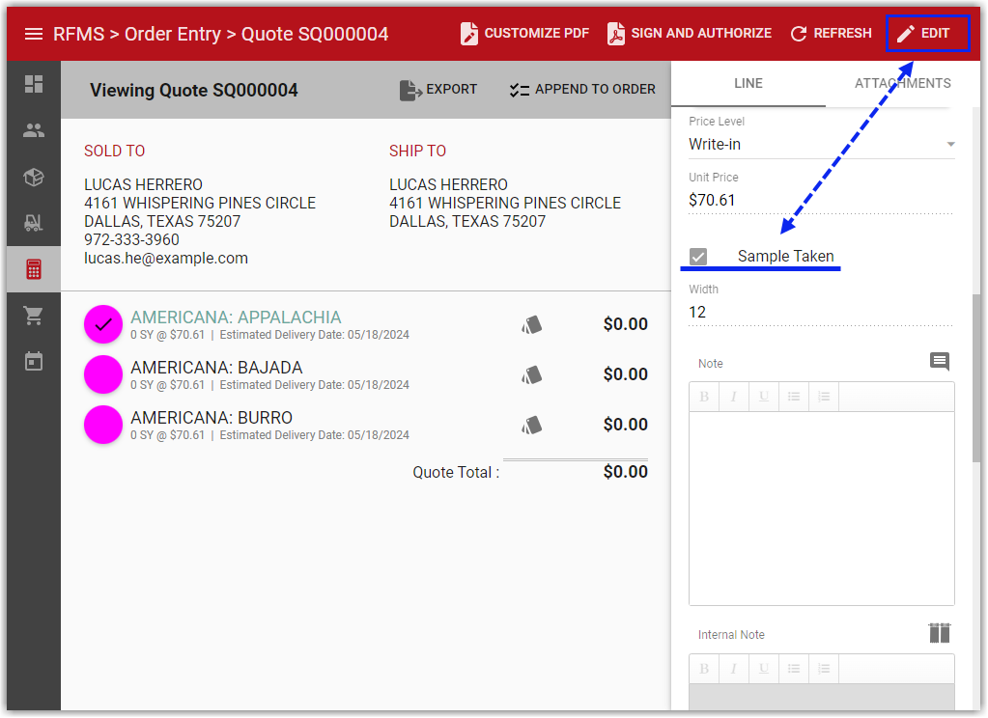Click the sample swatch icon for Appalachia
988x718 pixels.
pyautogui.click(x=532, y=324)
